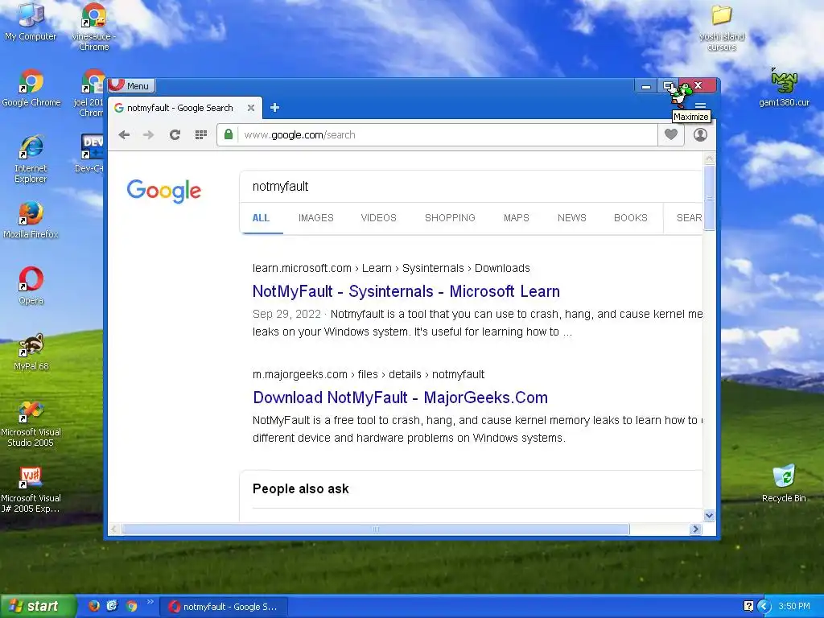Open the Speed Dial grid icon
Image resolution: width=824 pixels, height=618 pixels.
coord(200,135)
